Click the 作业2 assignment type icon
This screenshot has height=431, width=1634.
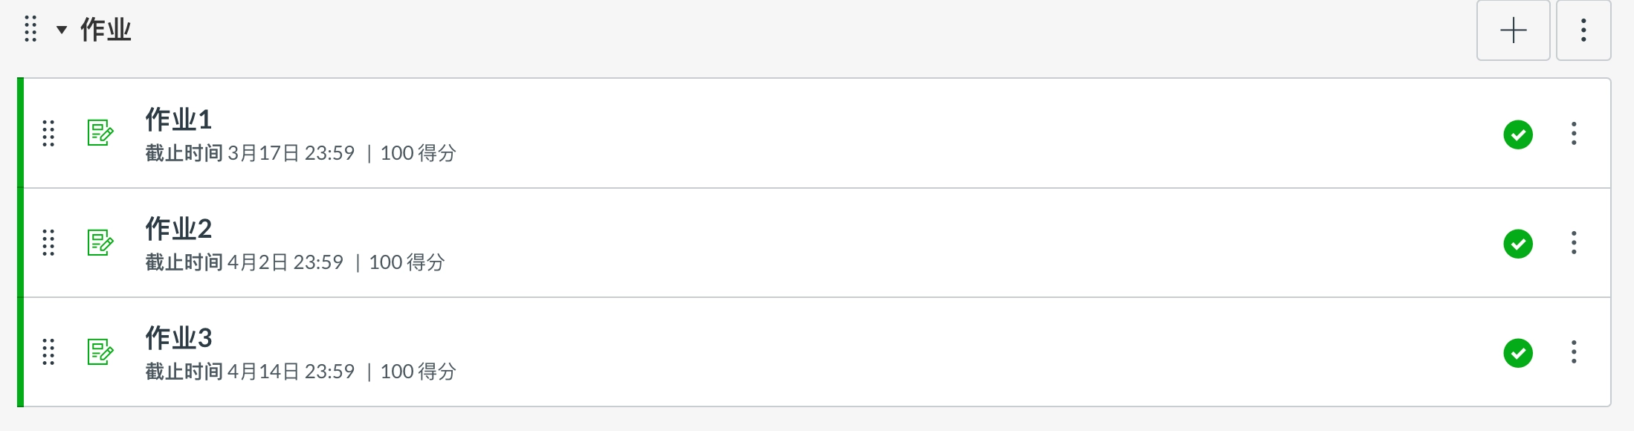[x=100, y=242]
